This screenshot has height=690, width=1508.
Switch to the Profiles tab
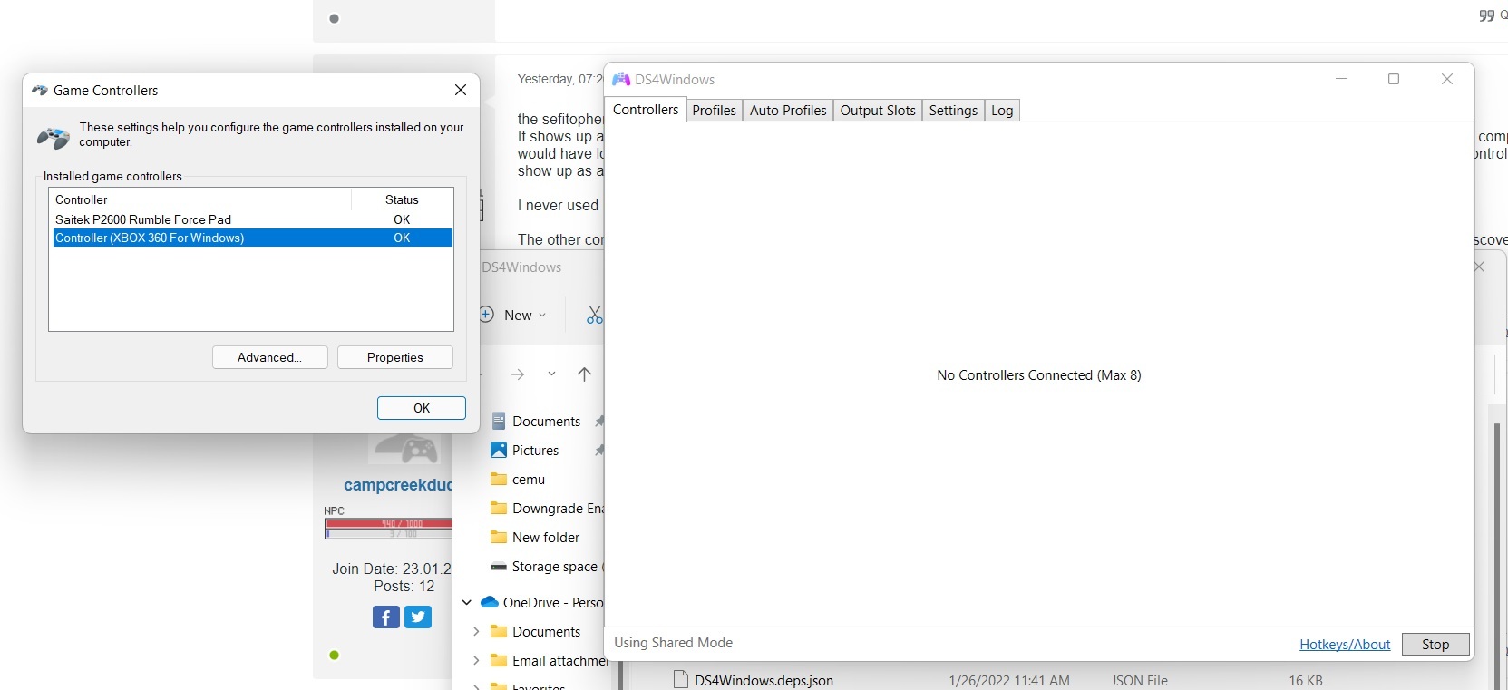(x=714, y=111)
